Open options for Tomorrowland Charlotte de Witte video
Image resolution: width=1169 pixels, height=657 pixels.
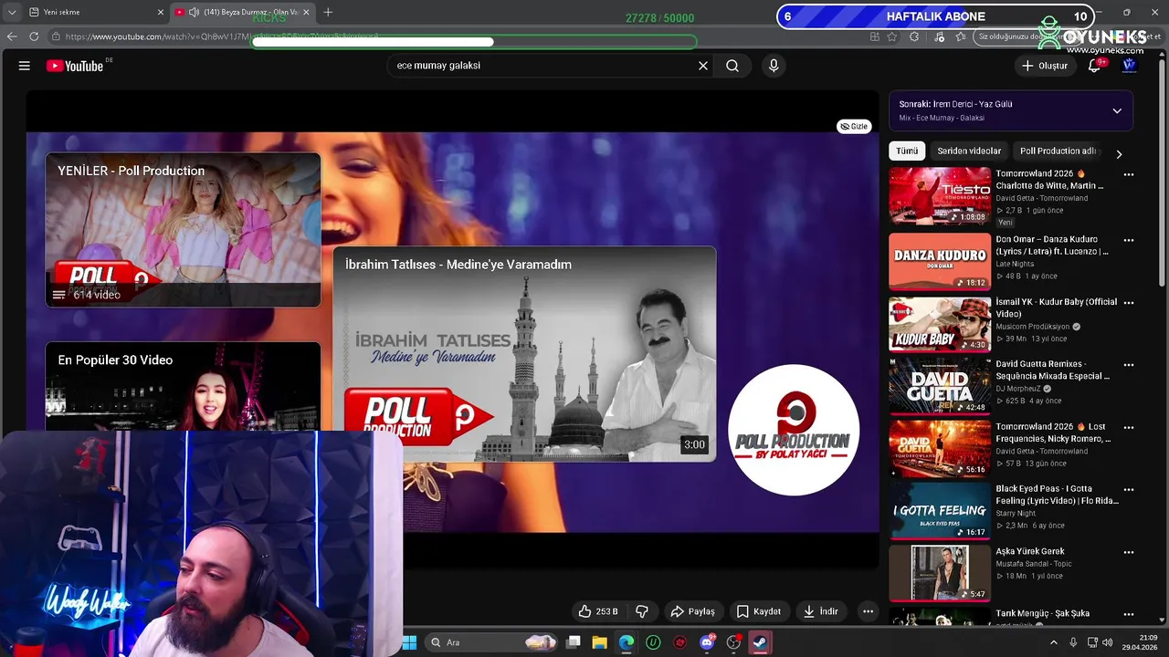point(1129,174)
